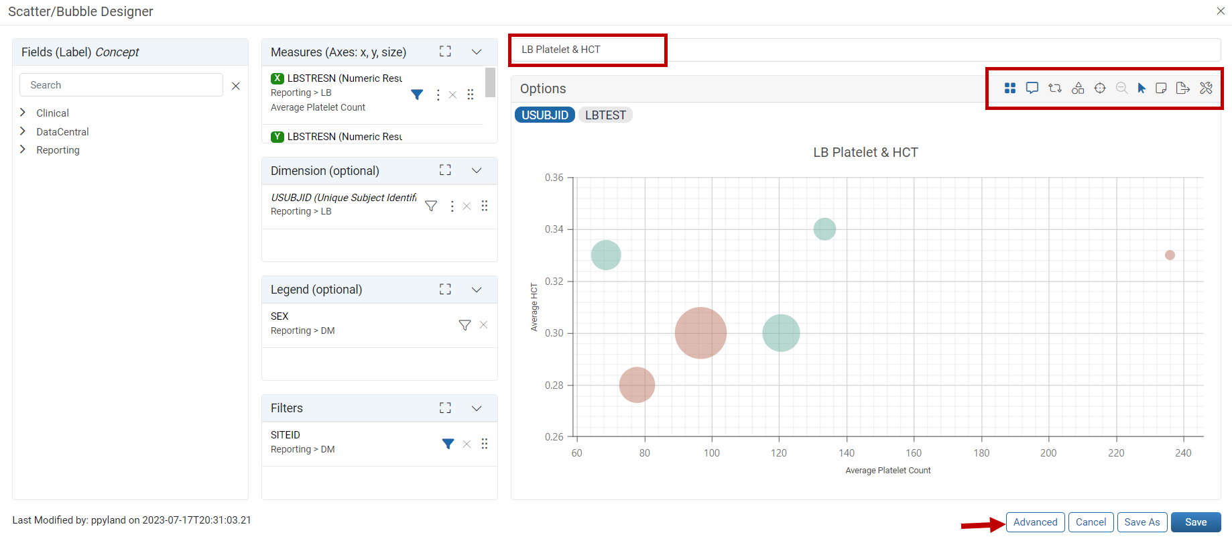
Task: Click the grid layout icon in Options toolbar
Action: click(1010, 88)
